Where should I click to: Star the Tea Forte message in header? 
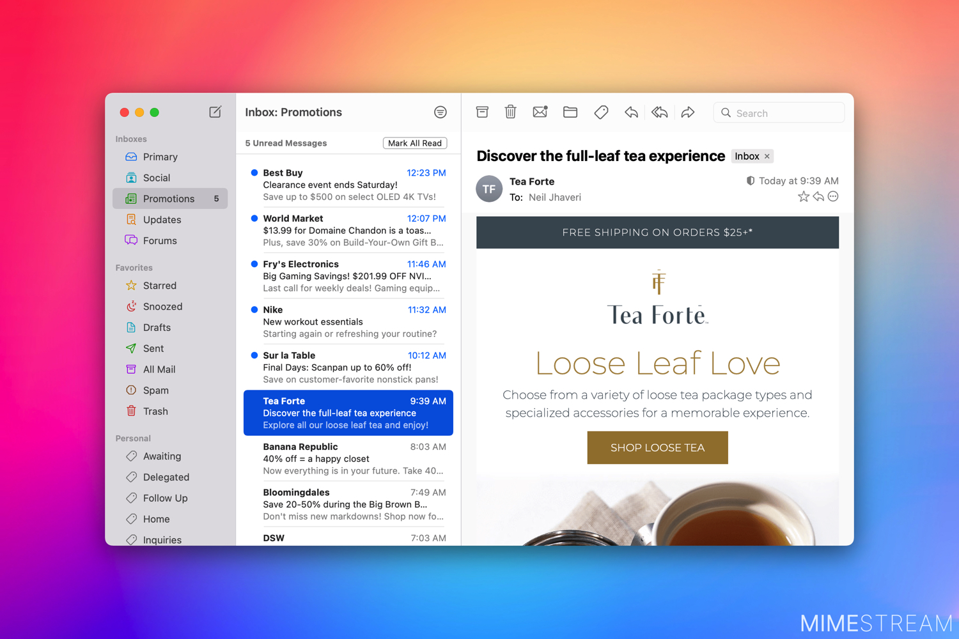[x=804, y=197]
